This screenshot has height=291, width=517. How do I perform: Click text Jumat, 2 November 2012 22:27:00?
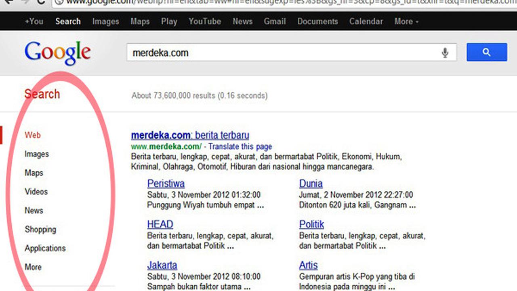point(356,195)
